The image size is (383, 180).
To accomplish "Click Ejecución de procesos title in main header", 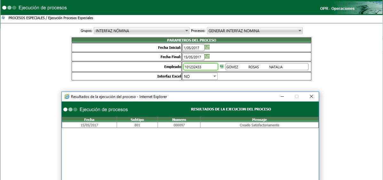I will tap(43, 8).
